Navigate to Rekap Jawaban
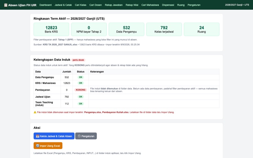253x158 pixels. [114, 5]
